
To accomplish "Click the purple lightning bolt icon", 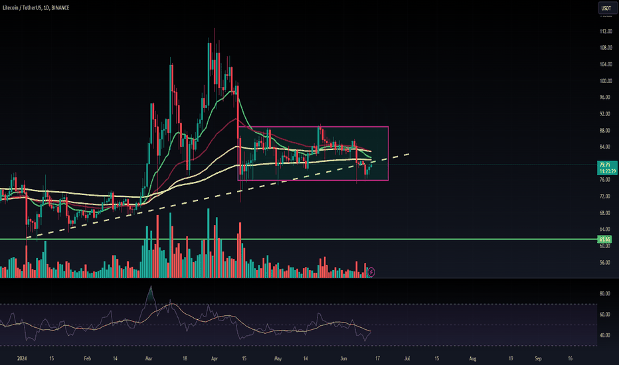I will (371, 272).
